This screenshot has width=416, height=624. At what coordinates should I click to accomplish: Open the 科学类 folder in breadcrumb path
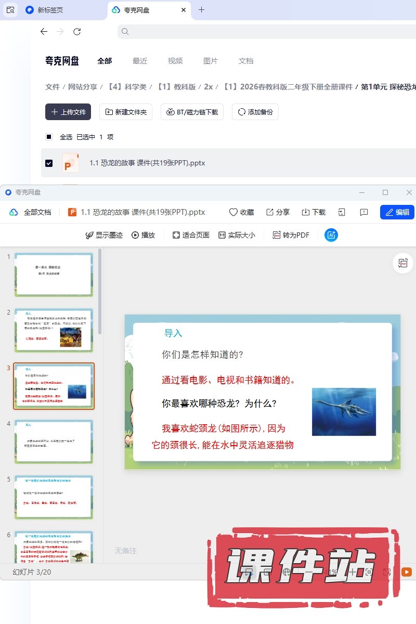pyautogui.click(x=127, y=87)
